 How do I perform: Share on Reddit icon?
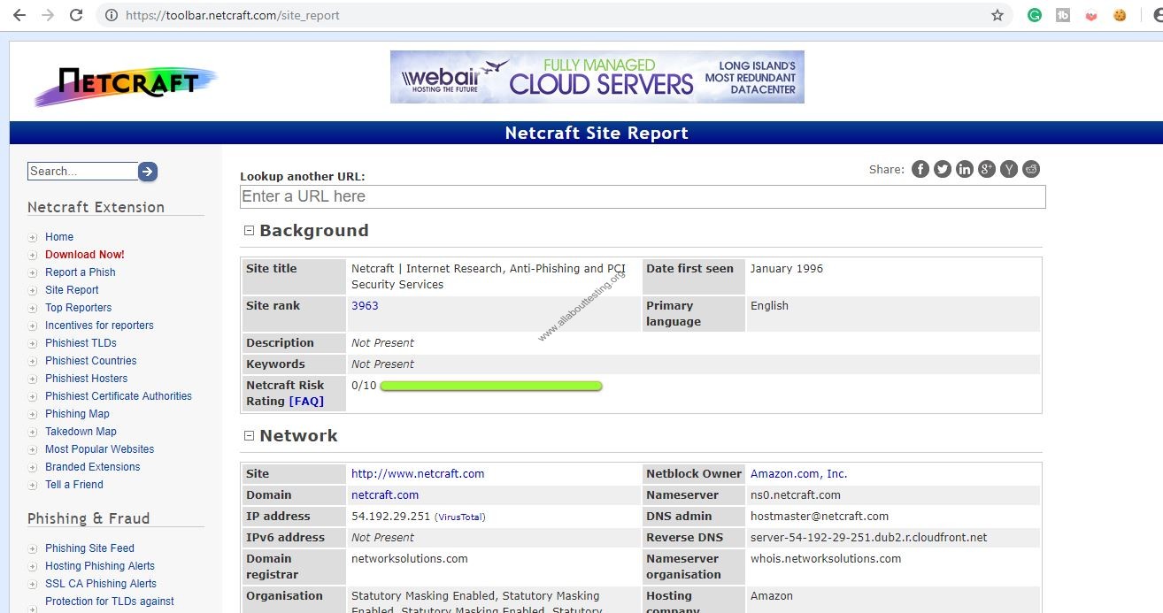1031,169
